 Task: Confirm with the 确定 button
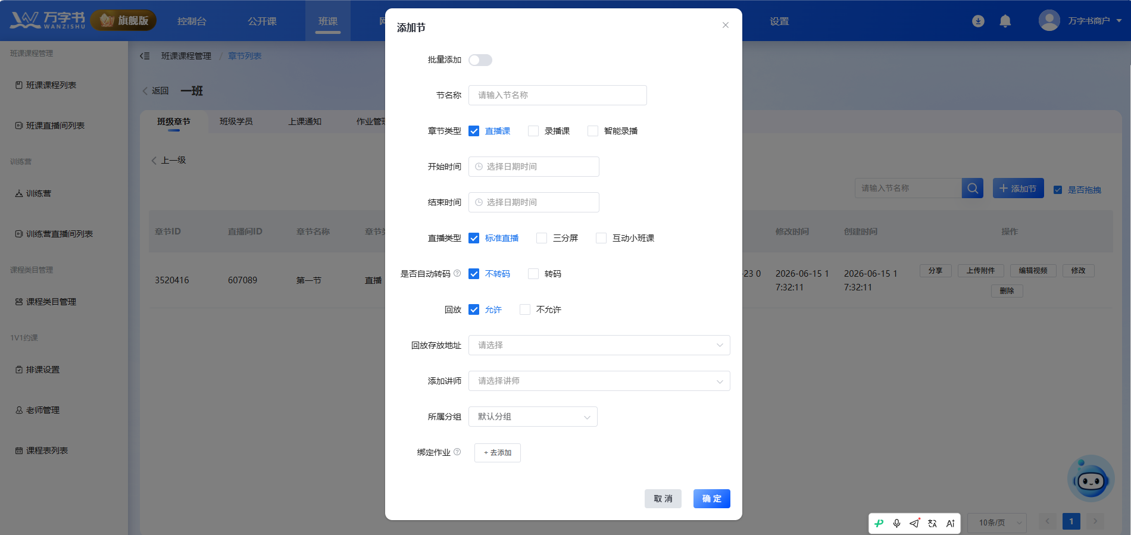[x=711, y=499]
